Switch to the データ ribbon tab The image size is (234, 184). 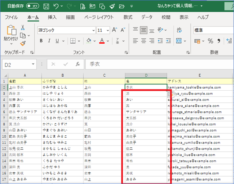pos(147,17)
